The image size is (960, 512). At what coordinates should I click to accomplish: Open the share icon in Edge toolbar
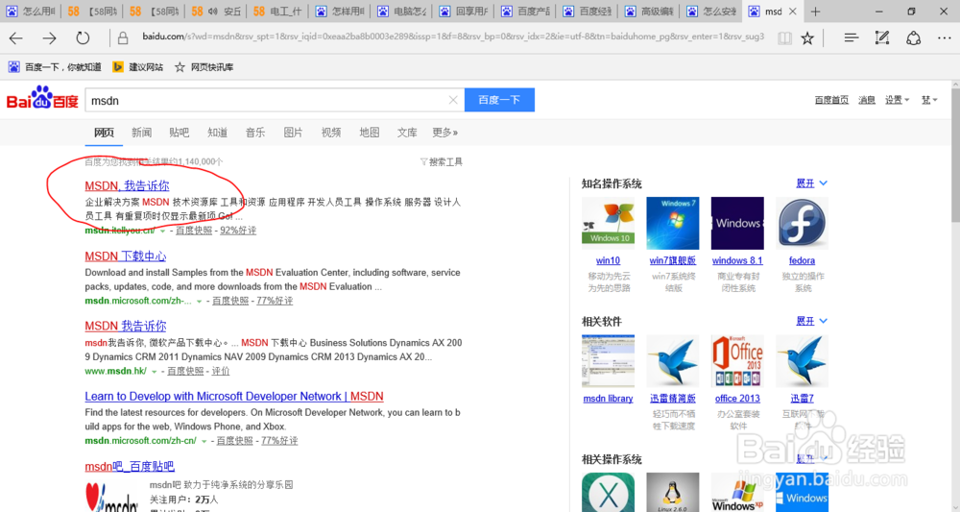point(914,38)
